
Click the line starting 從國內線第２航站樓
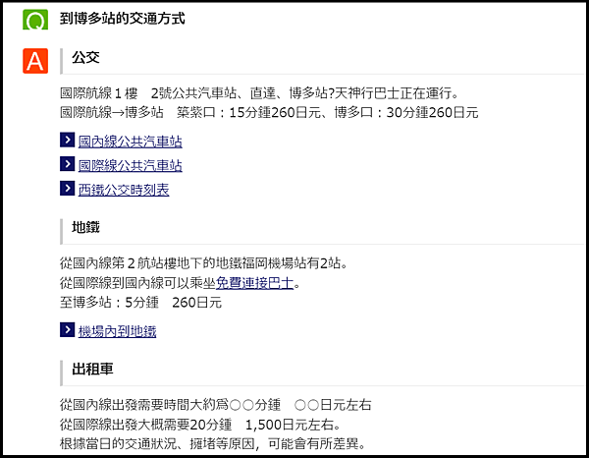[x=204, y=263]
